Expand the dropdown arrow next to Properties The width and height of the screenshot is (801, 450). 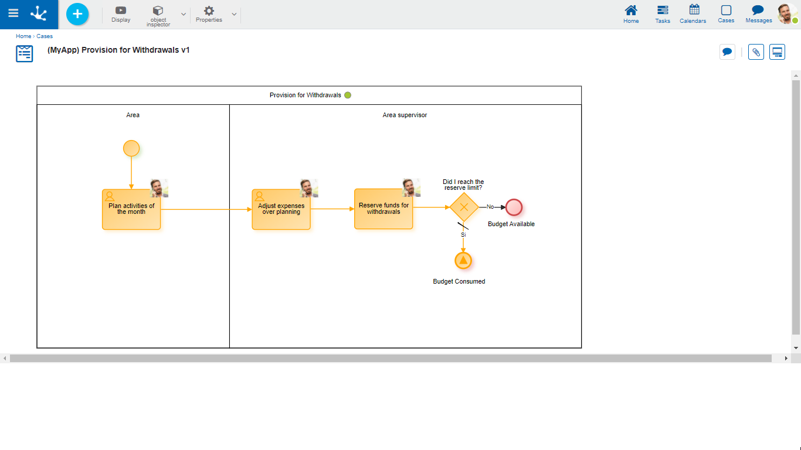point(234,14)
